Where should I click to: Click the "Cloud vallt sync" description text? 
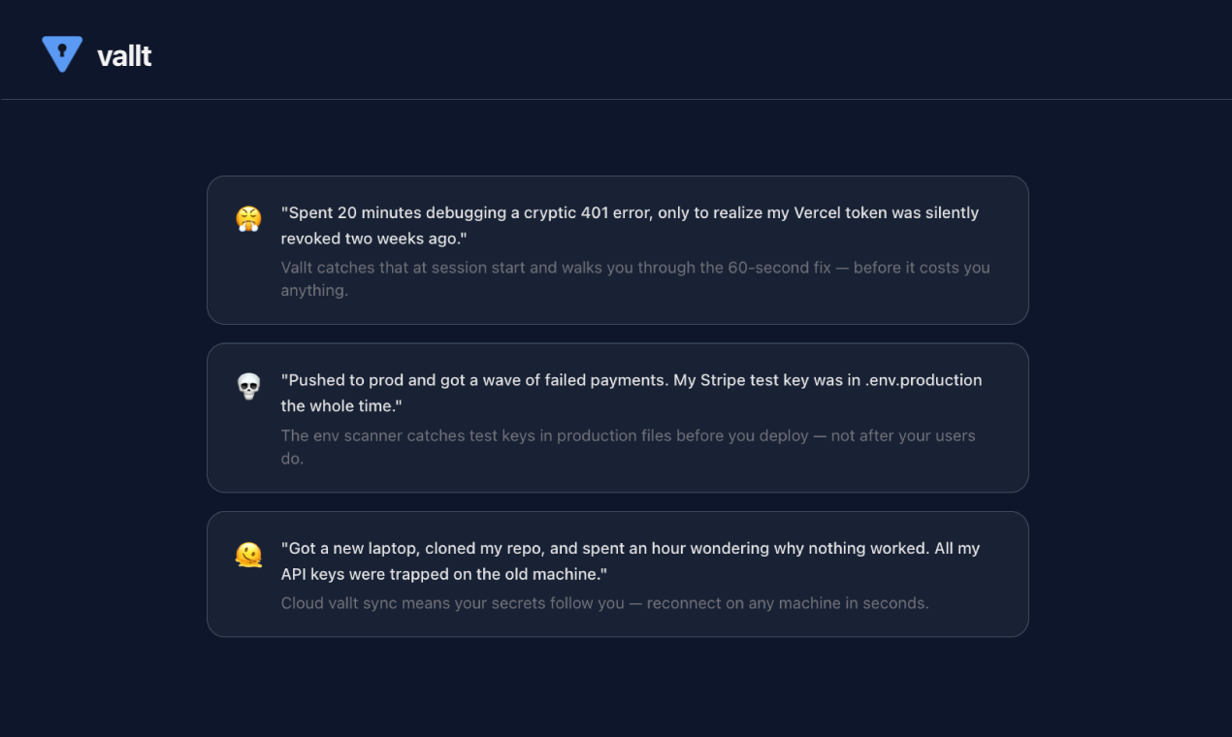click(604, 603)
